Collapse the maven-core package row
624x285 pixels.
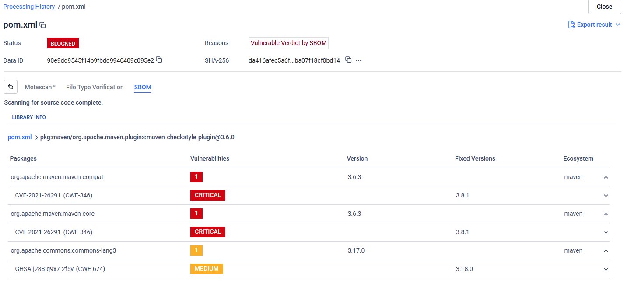(x=606, y=214)
